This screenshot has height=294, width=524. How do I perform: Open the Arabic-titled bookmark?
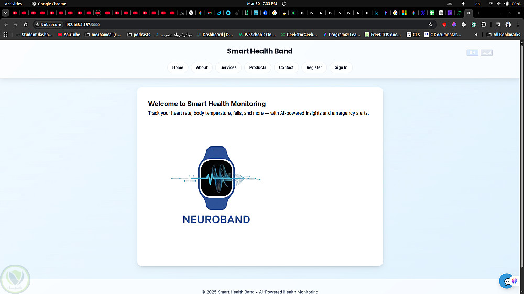[x=173, y=35]
